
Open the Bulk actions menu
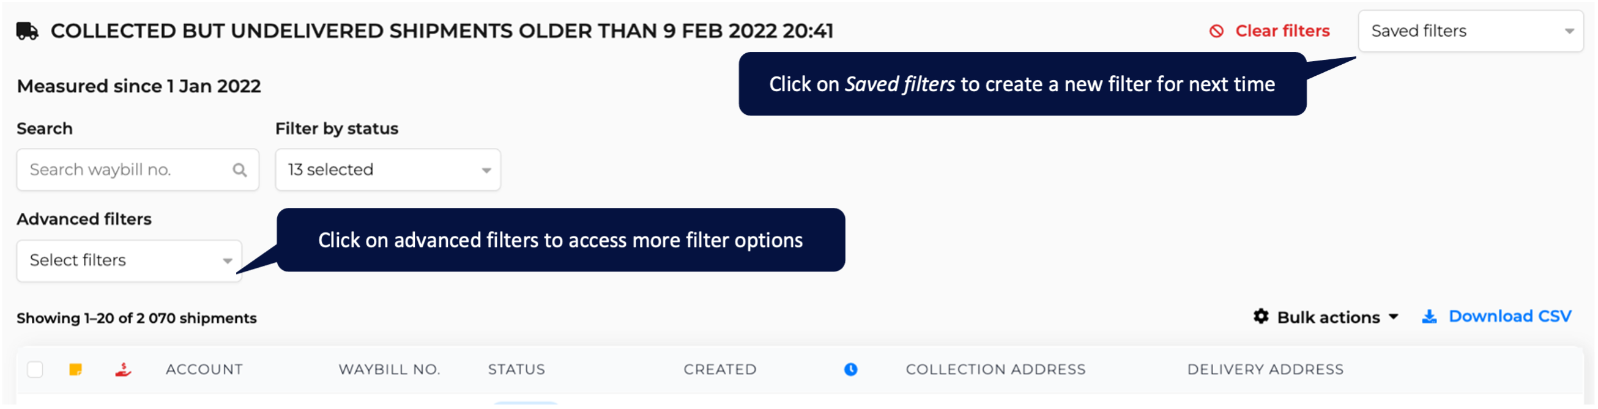[x=1326, y=317]
